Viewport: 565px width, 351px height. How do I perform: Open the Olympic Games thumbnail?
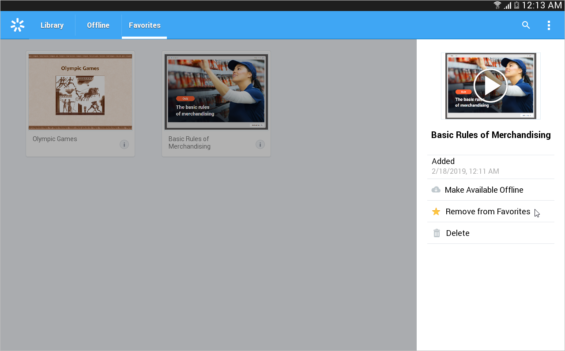pos(80,92)
